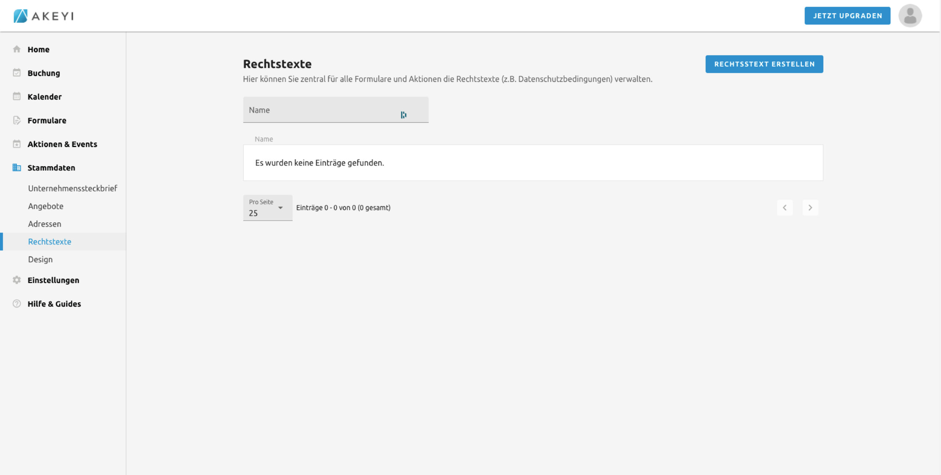Screen dimensions: 941x475
Task: Go to next page with right chevron
Action: pyautogui.click(x=810, y=208)
